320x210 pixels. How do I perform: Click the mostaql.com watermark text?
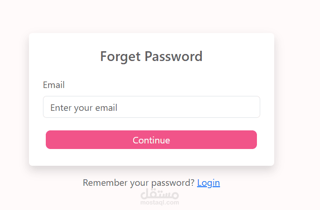[x=160, y=203]
